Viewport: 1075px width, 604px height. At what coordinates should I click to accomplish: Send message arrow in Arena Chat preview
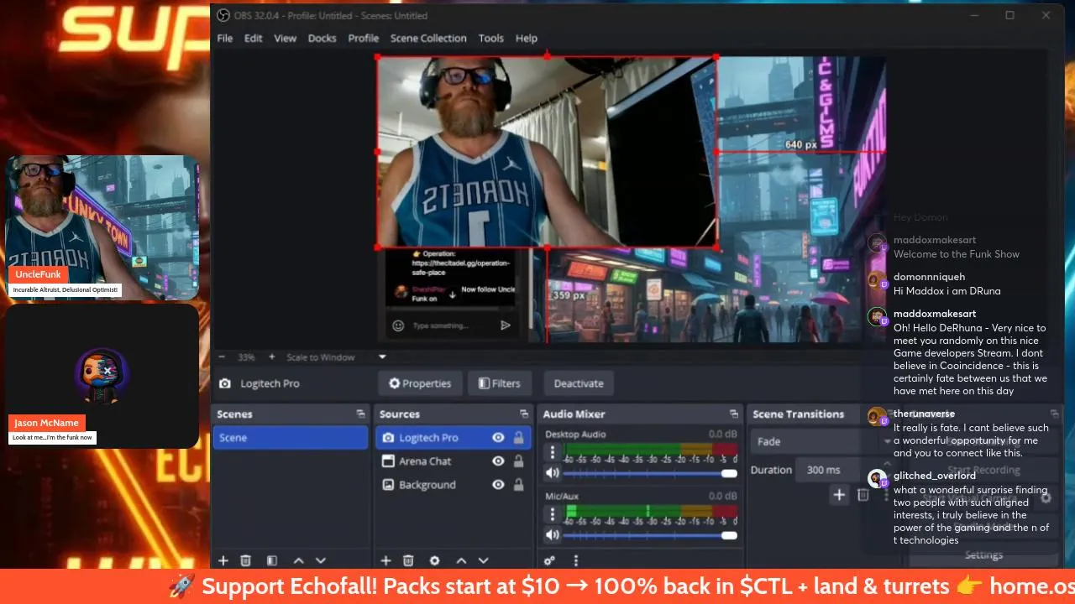pyautogui.click(x=506, y=325)
